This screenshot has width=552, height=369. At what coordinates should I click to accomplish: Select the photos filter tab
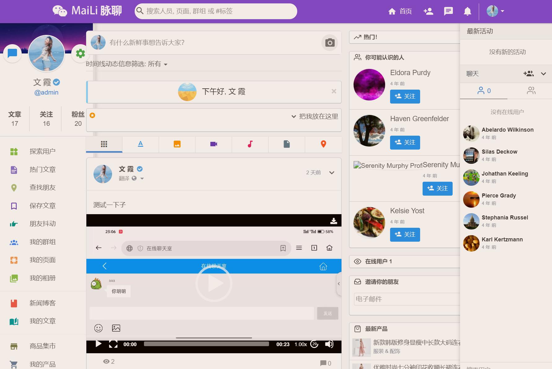(x=177, y=144)
